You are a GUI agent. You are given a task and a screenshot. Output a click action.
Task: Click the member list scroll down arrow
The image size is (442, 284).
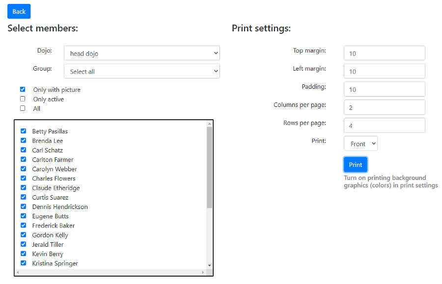click(x=209, y=265)
